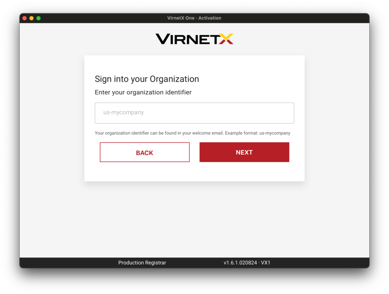Click 'Production Registrar' in status bar
This screenshot has width=389, height=294.
142,263
